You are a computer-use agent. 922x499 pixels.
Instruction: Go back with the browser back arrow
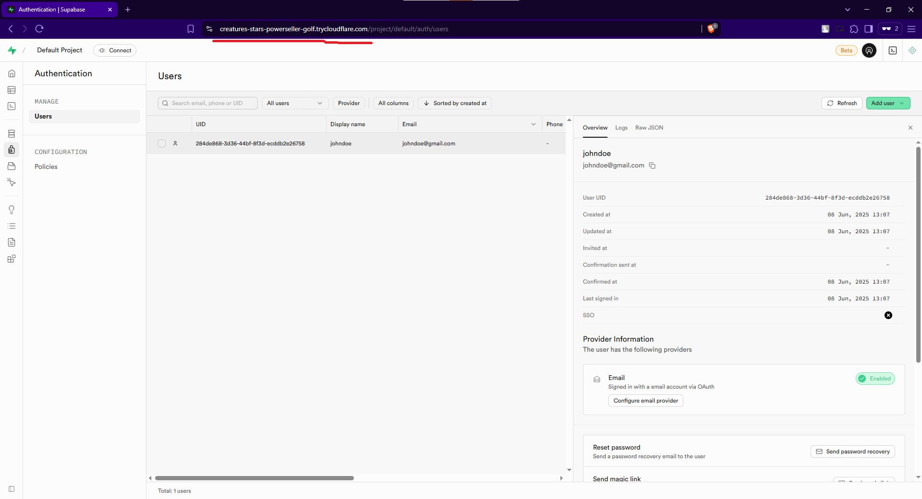(11, 29)
